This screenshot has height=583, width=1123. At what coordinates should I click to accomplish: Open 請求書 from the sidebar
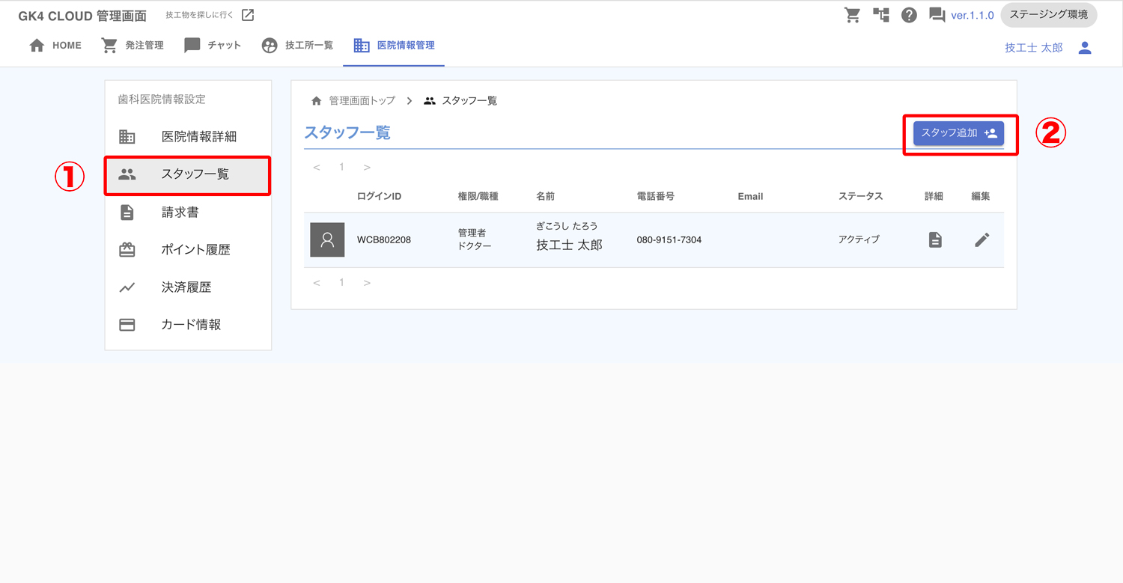[180, 213]
